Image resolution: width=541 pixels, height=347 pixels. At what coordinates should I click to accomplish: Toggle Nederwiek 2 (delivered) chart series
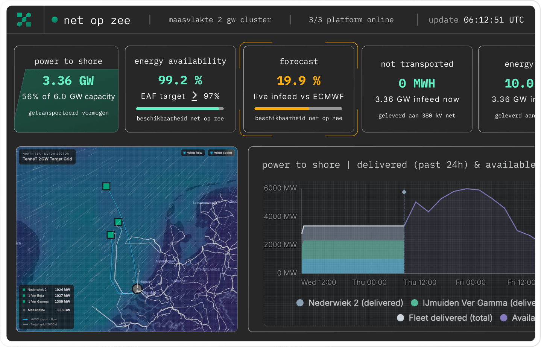350,303
